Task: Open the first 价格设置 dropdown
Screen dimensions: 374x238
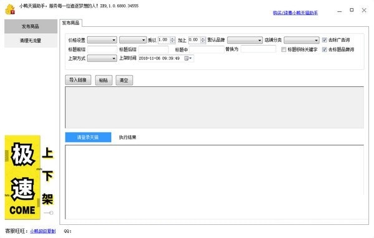Action: (x=102, y=40)
